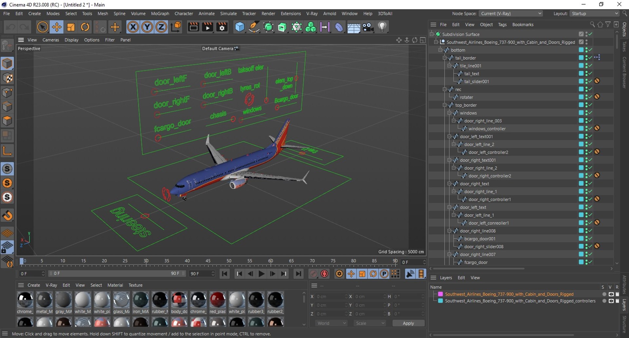This screenshot has height=338, width=629.
Task: Open the MoGraph menu
Action: point(160,13)
